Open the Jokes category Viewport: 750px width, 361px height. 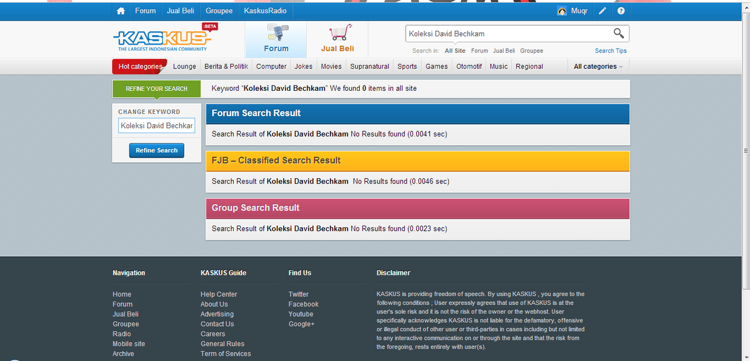click(x=304, y=67)
